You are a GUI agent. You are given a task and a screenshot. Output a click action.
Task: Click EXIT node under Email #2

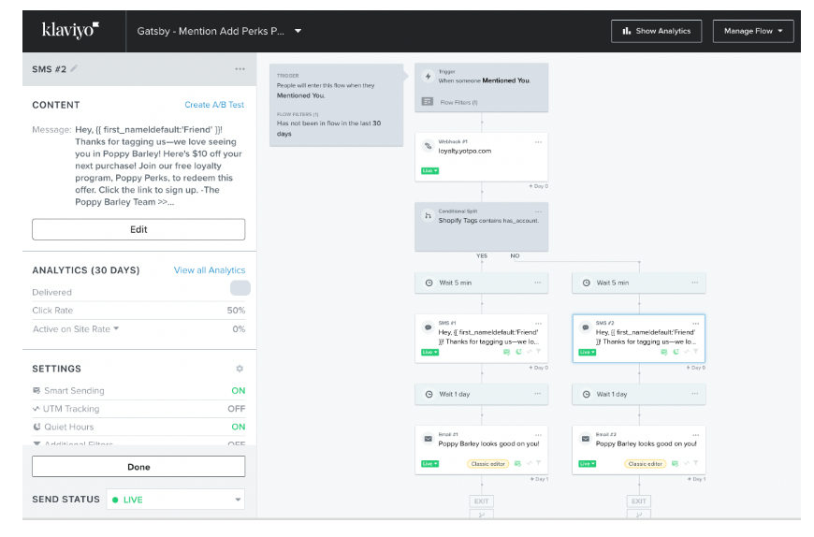(x=638, y=501)
